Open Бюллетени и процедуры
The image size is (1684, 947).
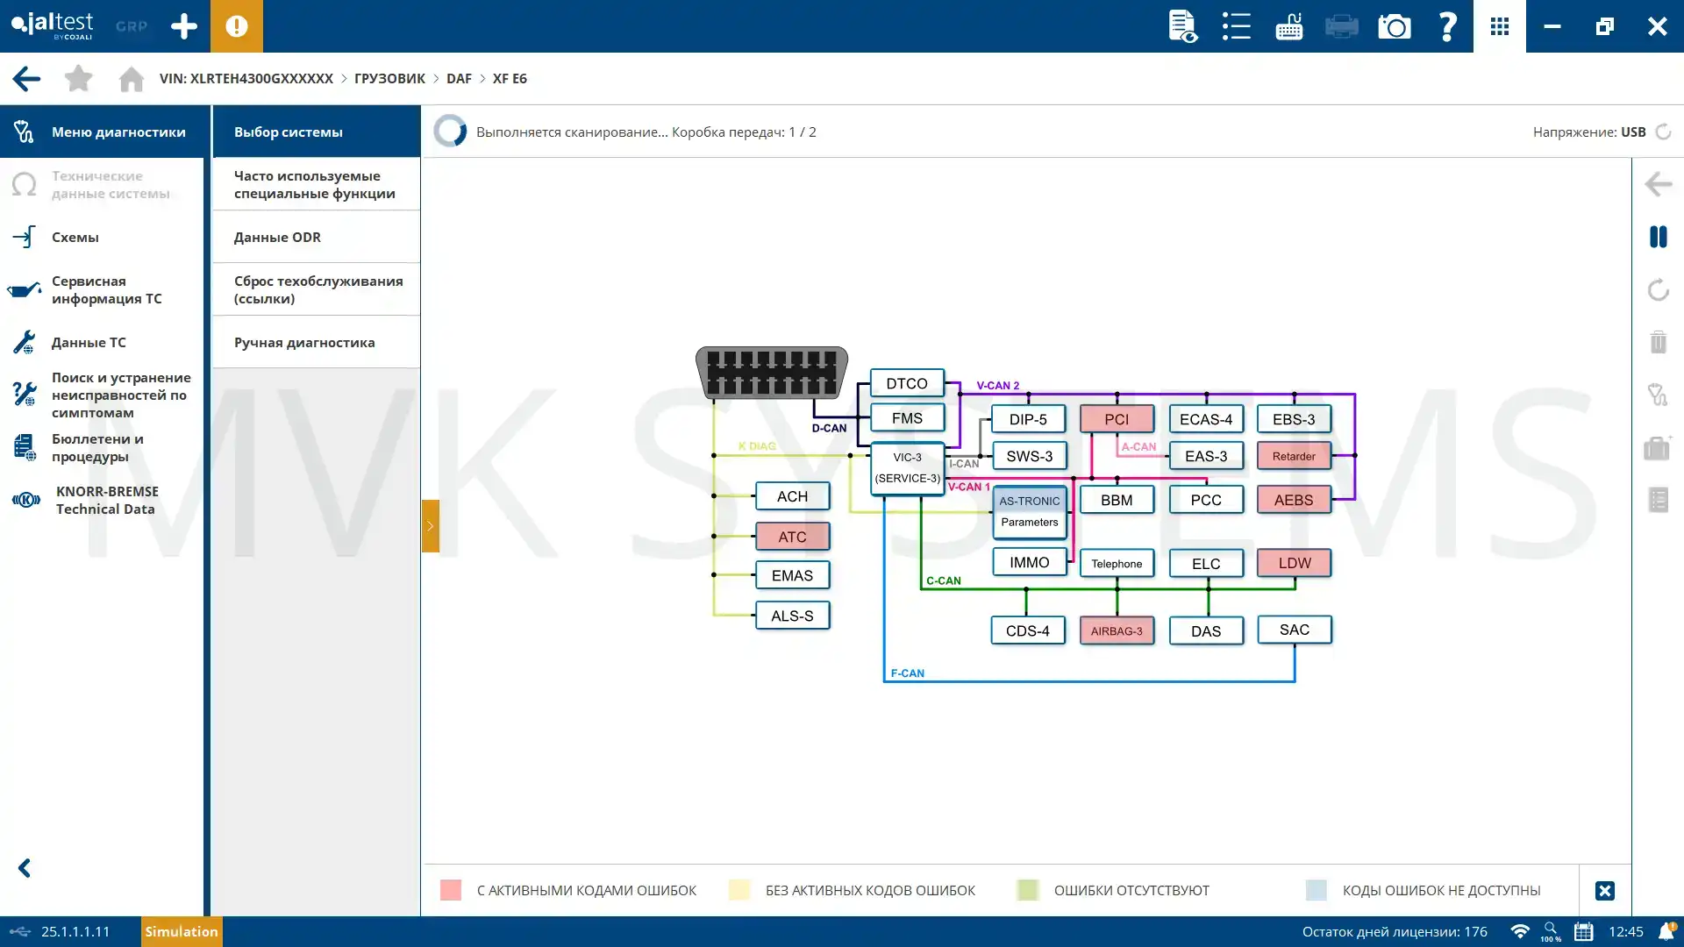(102, 447)
